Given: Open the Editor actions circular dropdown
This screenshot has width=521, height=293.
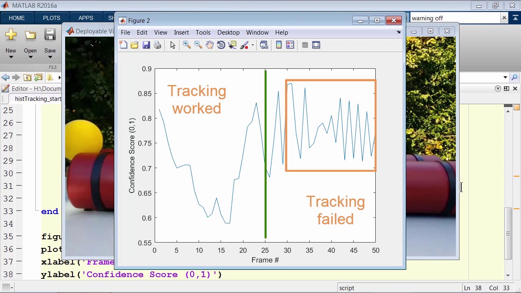Looking at the screenshot, I should (498, 89).
